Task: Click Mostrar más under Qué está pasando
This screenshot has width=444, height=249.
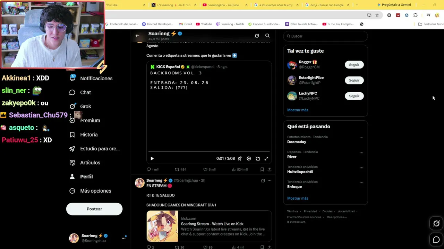Action: point(298,198)
